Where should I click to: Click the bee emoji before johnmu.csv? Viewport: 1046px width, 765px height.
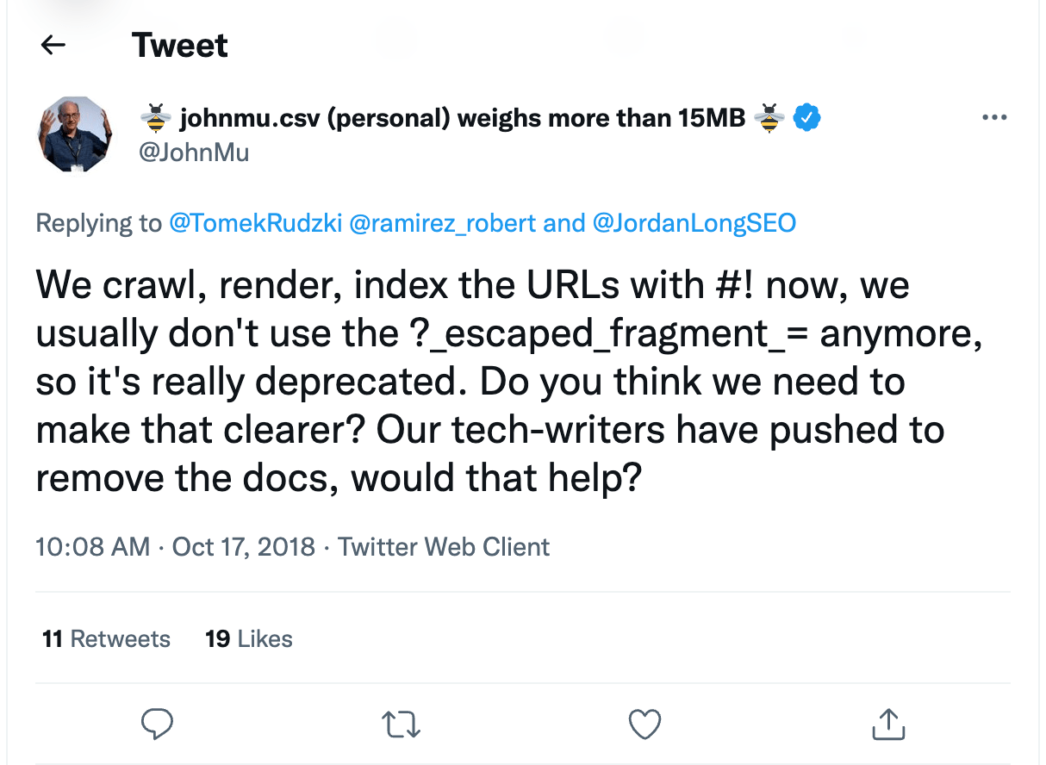click(x=155, y=118)
